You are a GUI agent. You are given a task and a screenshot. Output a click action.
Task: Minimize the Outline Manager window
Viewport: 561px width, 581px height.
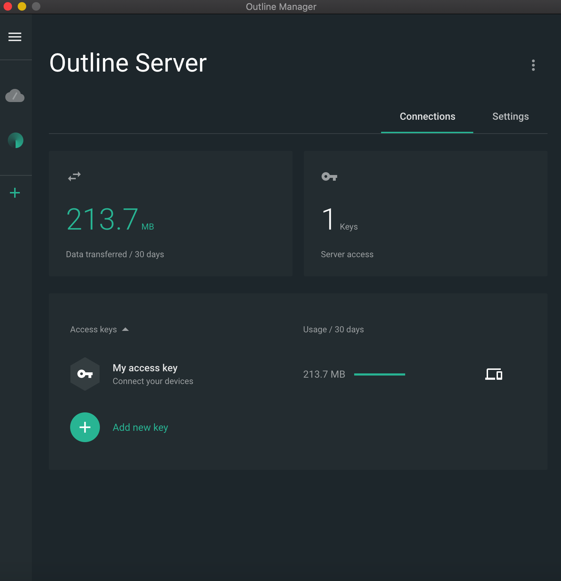[x=22, y=6]
